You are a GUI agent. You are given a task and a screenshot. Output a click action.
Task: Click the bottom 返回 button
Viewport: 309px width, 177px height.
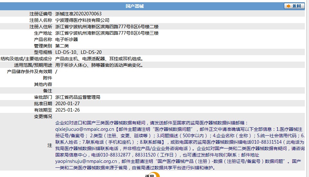pyautogui.click(x=152, y=175)
